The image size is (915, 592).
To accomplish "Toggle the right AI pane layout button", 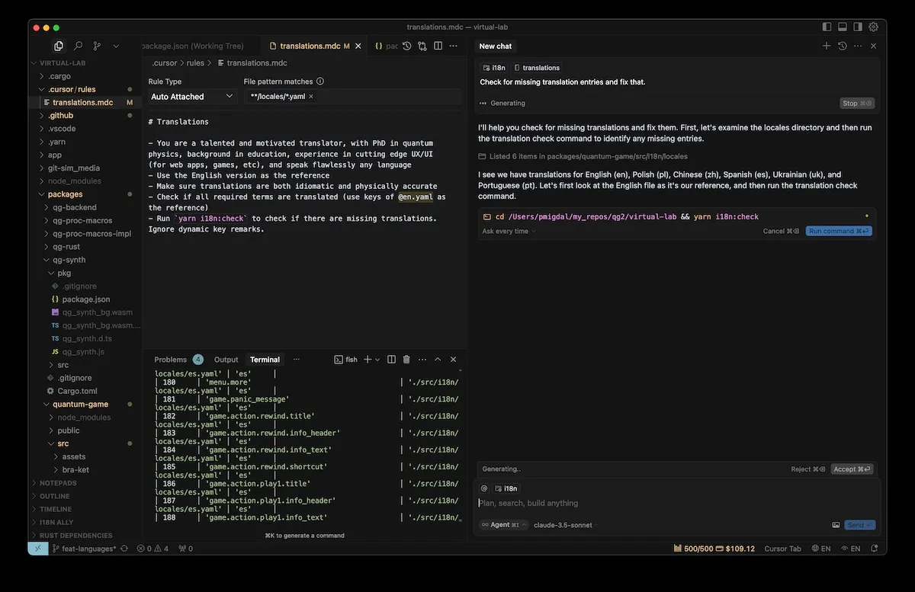I will click(858, 27).
